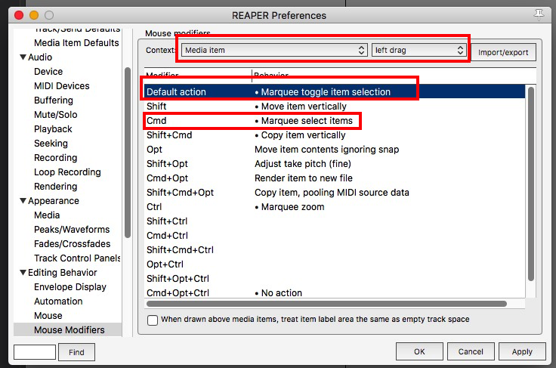Click the modifier list horizontal scrollbar
Screen dimensions: 556x368
tap(326, 304)
